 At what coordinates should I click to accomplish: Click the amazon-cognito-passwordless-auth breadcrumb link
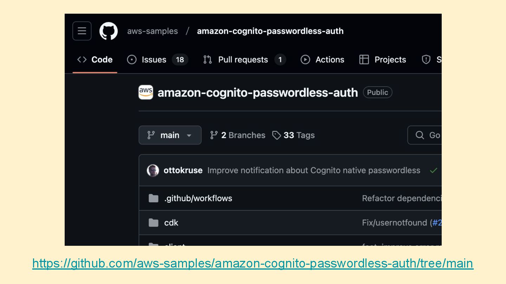pos(270,31)
